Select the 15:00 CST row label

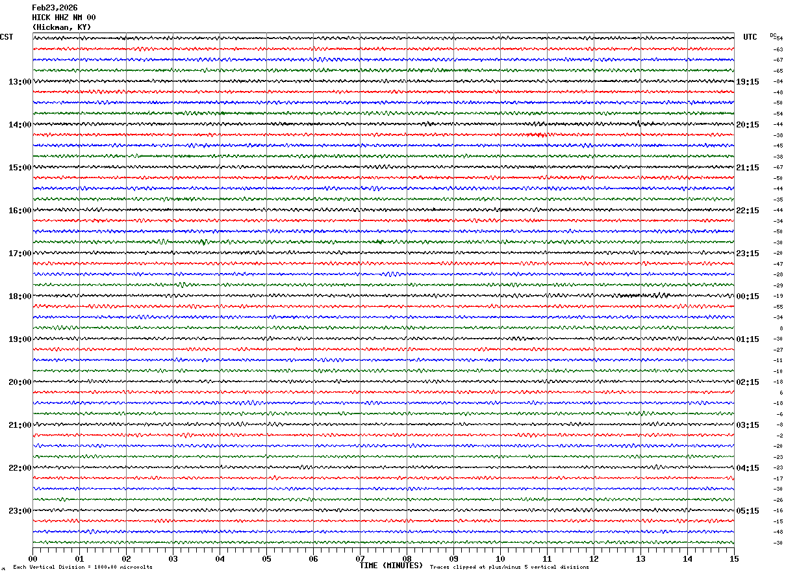pos(19,168)
